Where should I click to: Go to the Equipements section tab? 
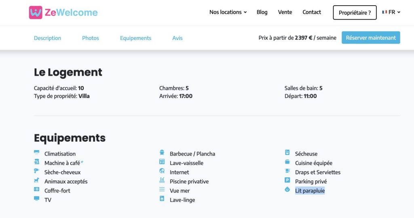click(x=135, y=38)
